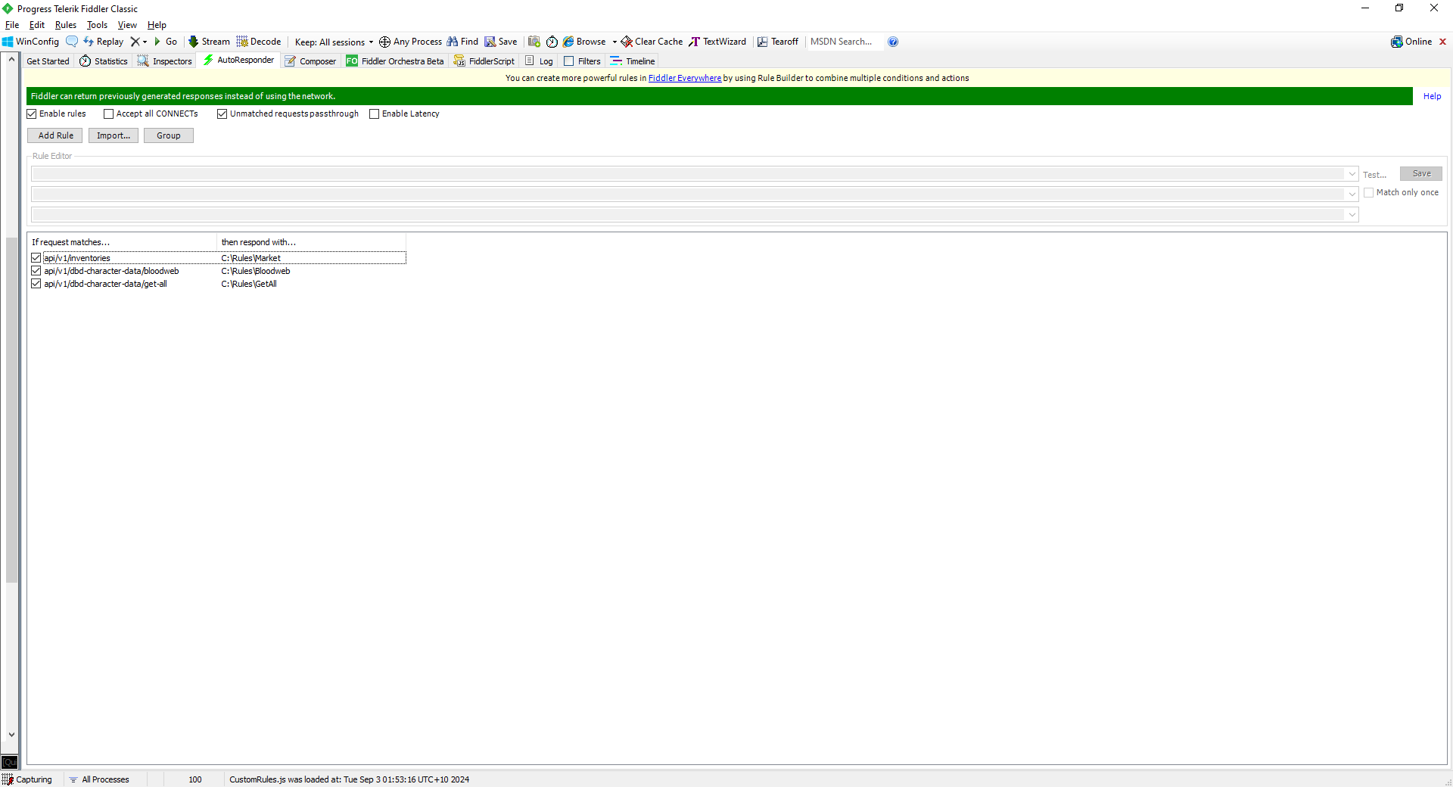The height and width of the screenshot is (787, 1453).
Task: Click the blue help question mark icon
Action: point(893,42)
